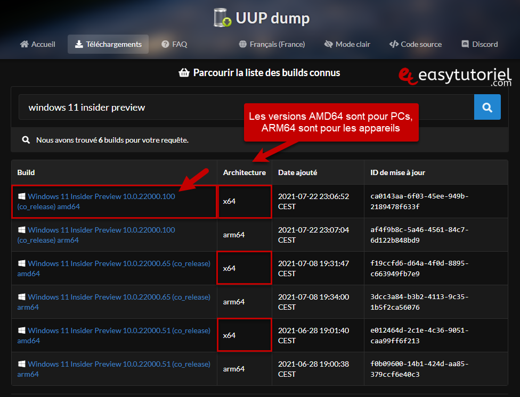Open the Téléchargements tab
This screenshot has width=520, height=397.
108,44
